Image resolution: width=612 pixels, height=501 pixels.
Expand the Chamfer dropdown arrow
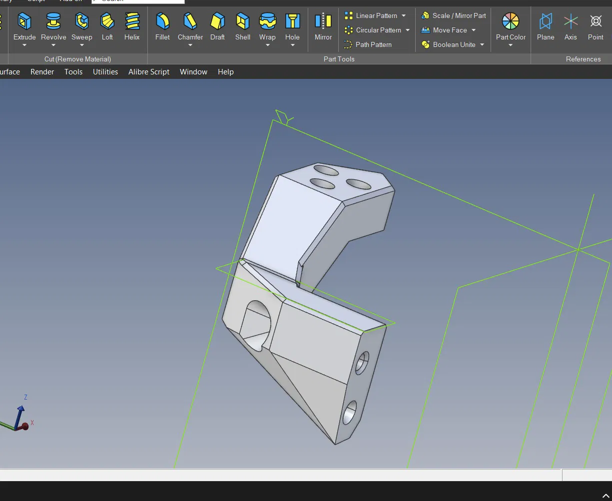point(190,45)
